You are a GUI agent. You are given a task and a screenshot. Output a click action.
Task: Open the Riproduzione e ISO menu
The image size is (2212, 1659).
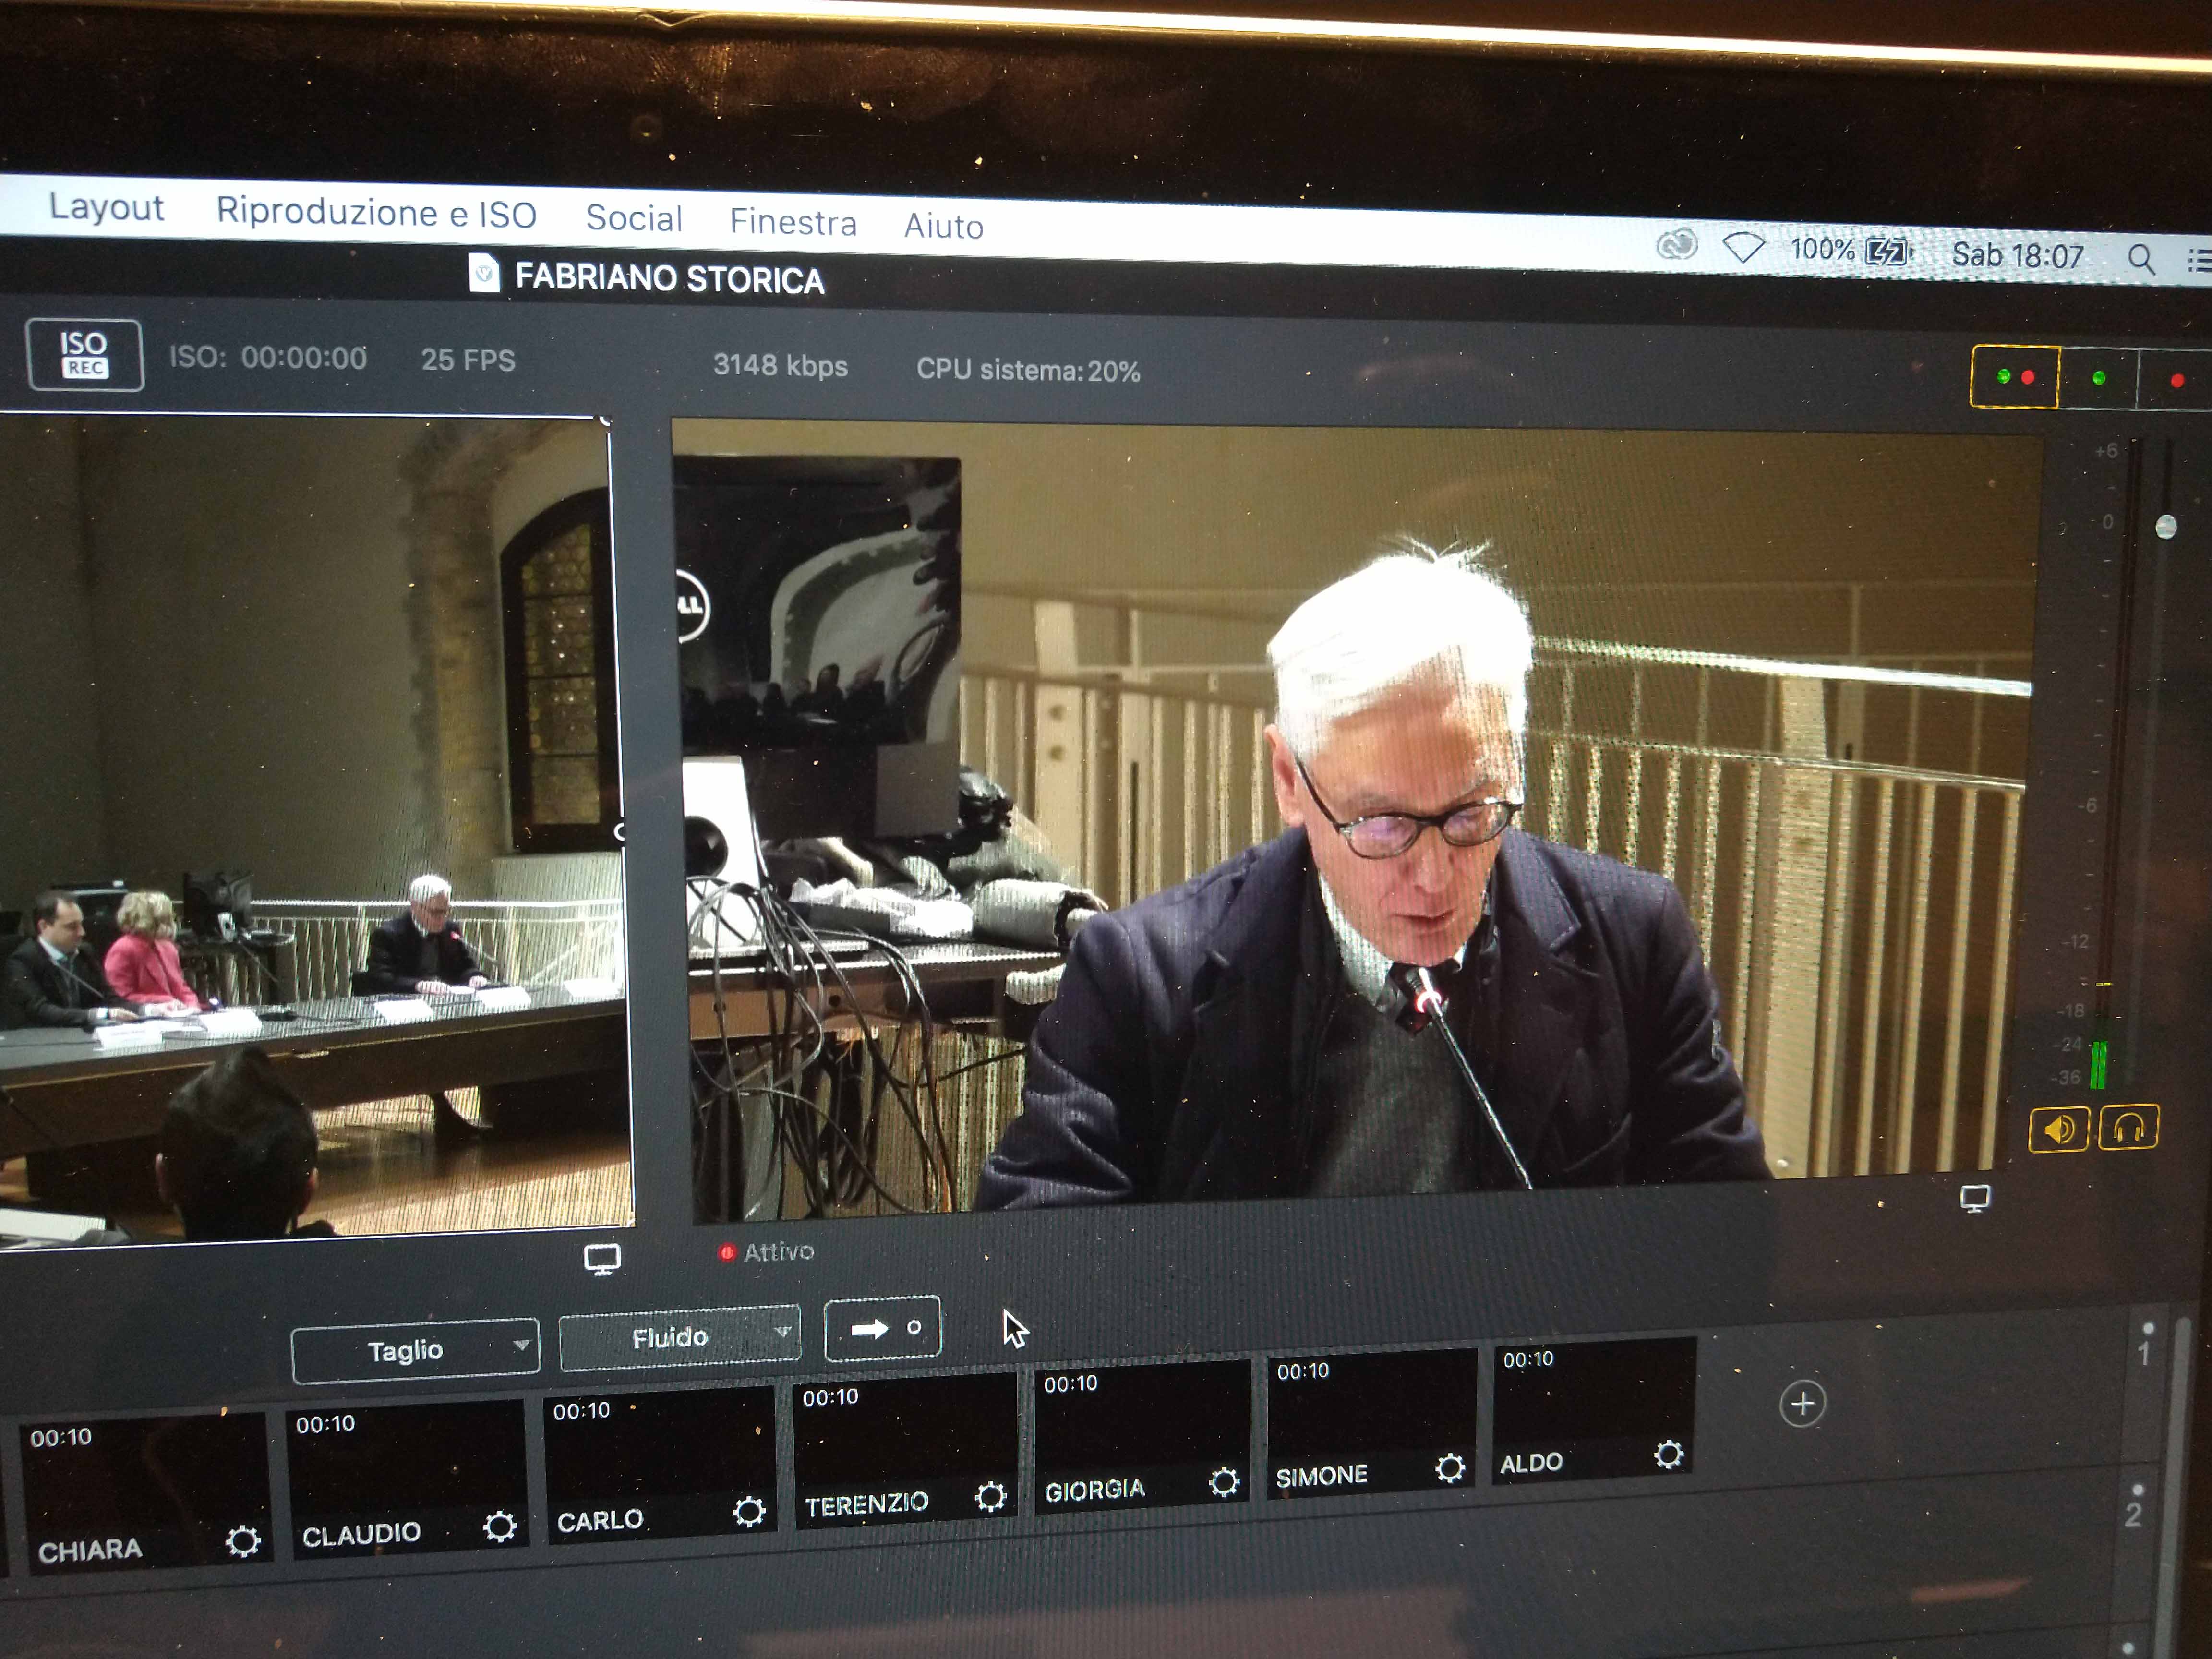(376, 213)
